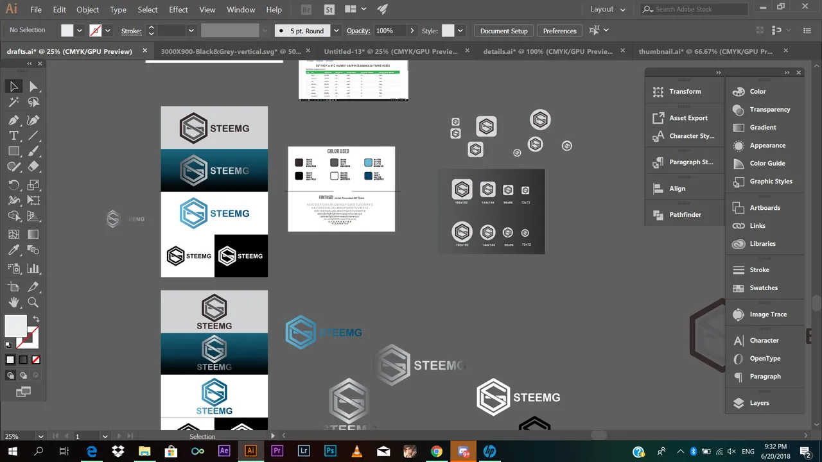Apply Gradient fill mode button
The image size is (822, 462).
(x=23, y=360)
